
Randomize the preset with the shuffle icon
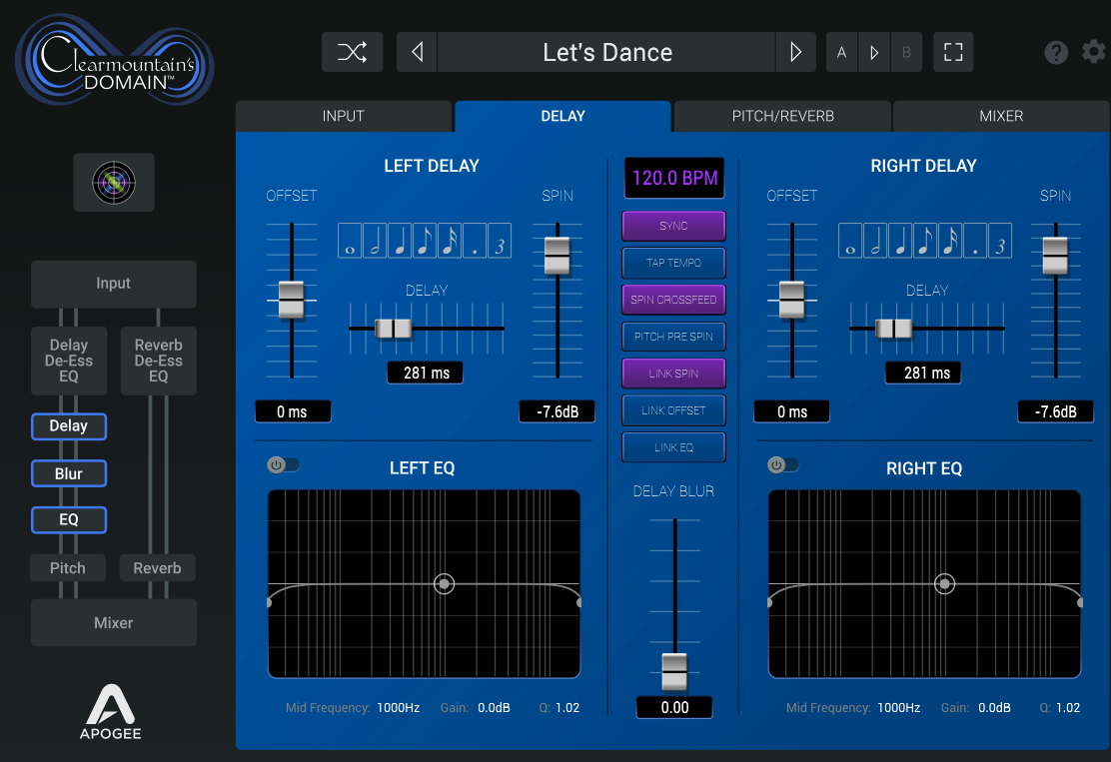tap(352, 52)
